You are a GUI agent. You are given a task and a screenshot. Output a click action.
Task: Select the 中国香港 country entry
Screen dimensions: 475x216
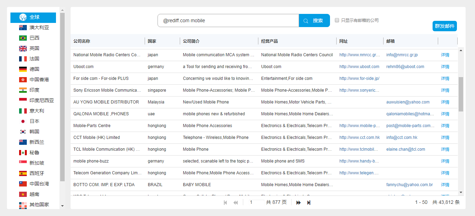33,80
